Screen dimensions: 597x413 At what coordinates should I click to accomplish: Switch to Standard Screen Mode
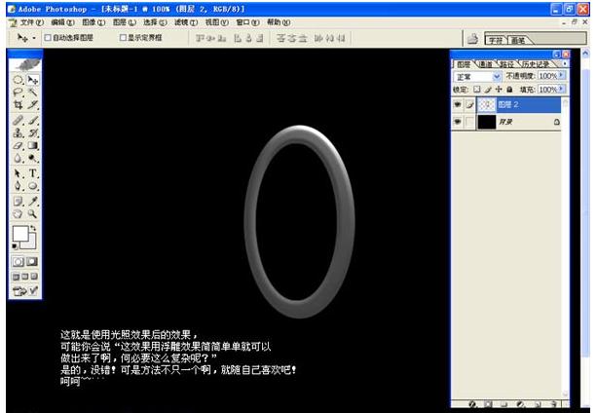(x=16, y=277)
